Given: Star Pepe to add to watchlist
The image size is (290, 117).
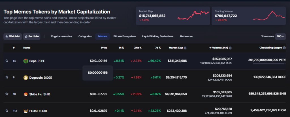Looking at the screenshot, I should coord(7,61).
